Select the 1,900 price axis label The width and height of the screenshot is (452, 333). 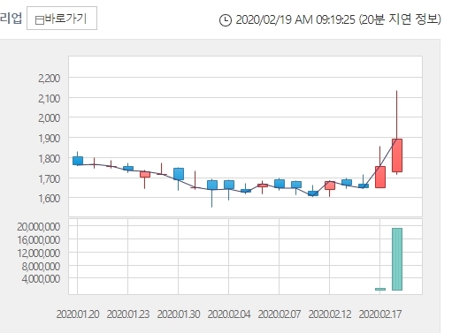pos(49,139)
